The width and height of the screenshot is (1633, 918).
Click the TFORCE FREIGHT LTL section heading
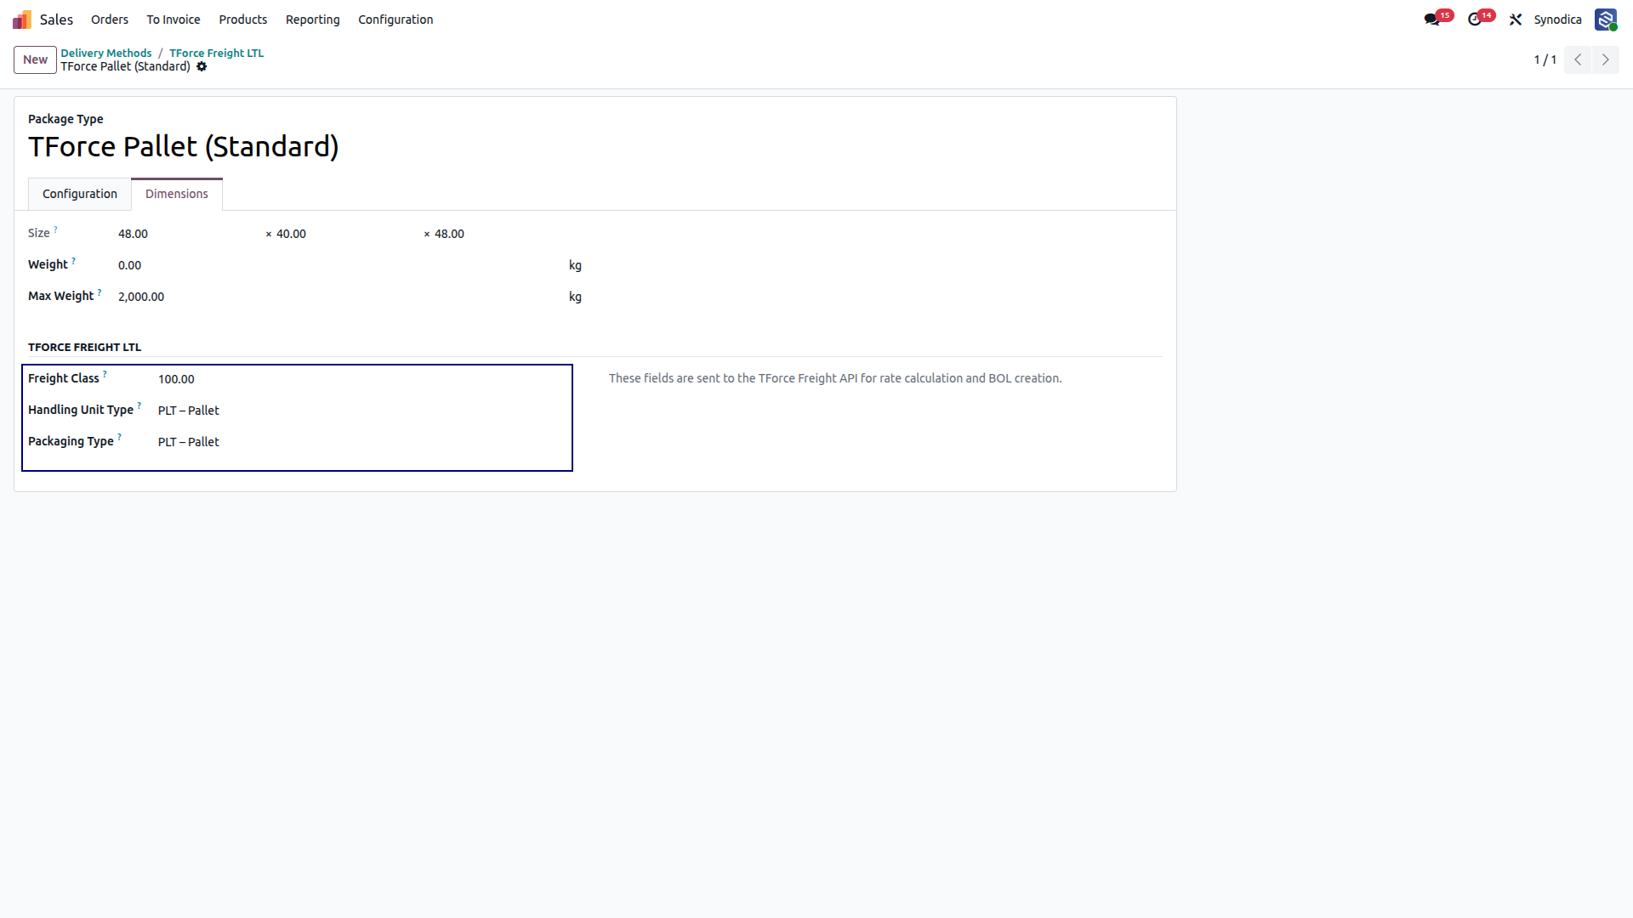point(84,347)
